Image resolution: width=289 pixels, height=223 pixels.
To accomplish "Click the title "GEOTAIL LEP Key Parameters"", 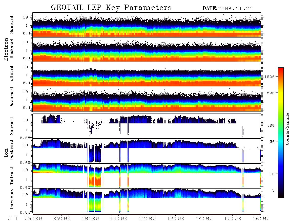I will point(111,8).
